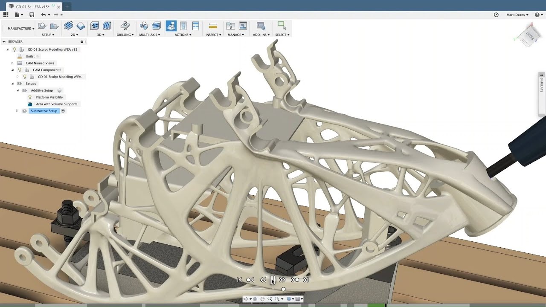
Task: Collapse the Additive Setup node
Action: 17,90
